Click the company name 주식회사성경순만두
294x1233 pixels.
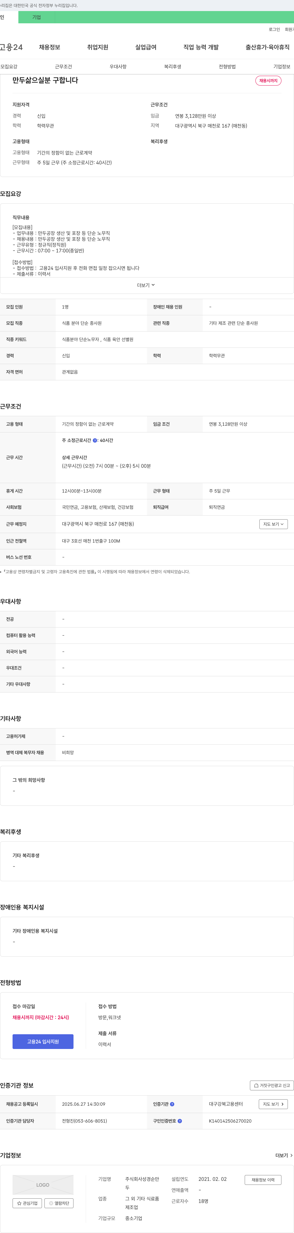pyautogui.click(x=142, y=1183)
